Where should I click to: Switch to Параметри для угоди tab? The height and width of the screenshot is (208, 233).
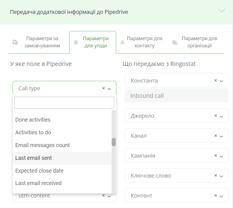point(93,42)
